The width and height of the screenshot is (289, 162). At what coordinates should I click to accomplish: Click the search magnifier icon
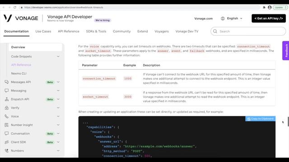coord(215,31)
